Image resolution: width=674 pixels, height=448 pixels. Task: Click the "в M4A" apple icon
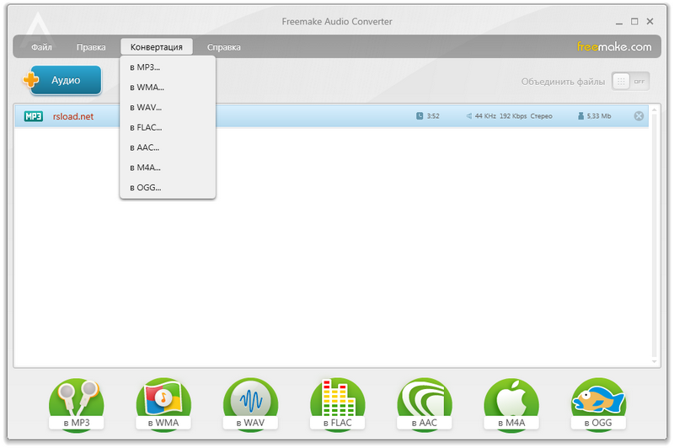point(511,404)
